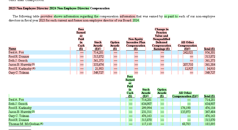
Task: Click the inserted text "2024."
Action: pyautogui.click(x=136, y=20)
